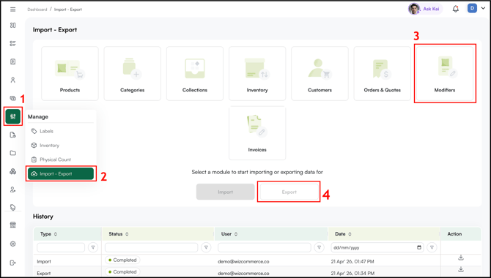Focus the User filter input
Image resolution: width=491 pixels, height=278 pixels.
[265, 247]
